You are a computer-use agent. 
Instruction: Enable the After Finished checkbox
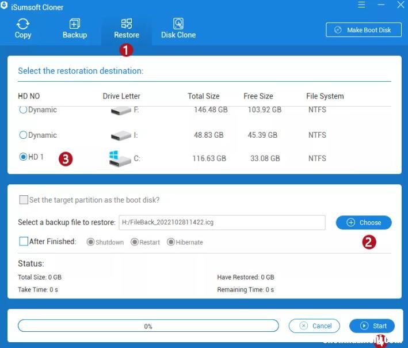pos(24,241)
